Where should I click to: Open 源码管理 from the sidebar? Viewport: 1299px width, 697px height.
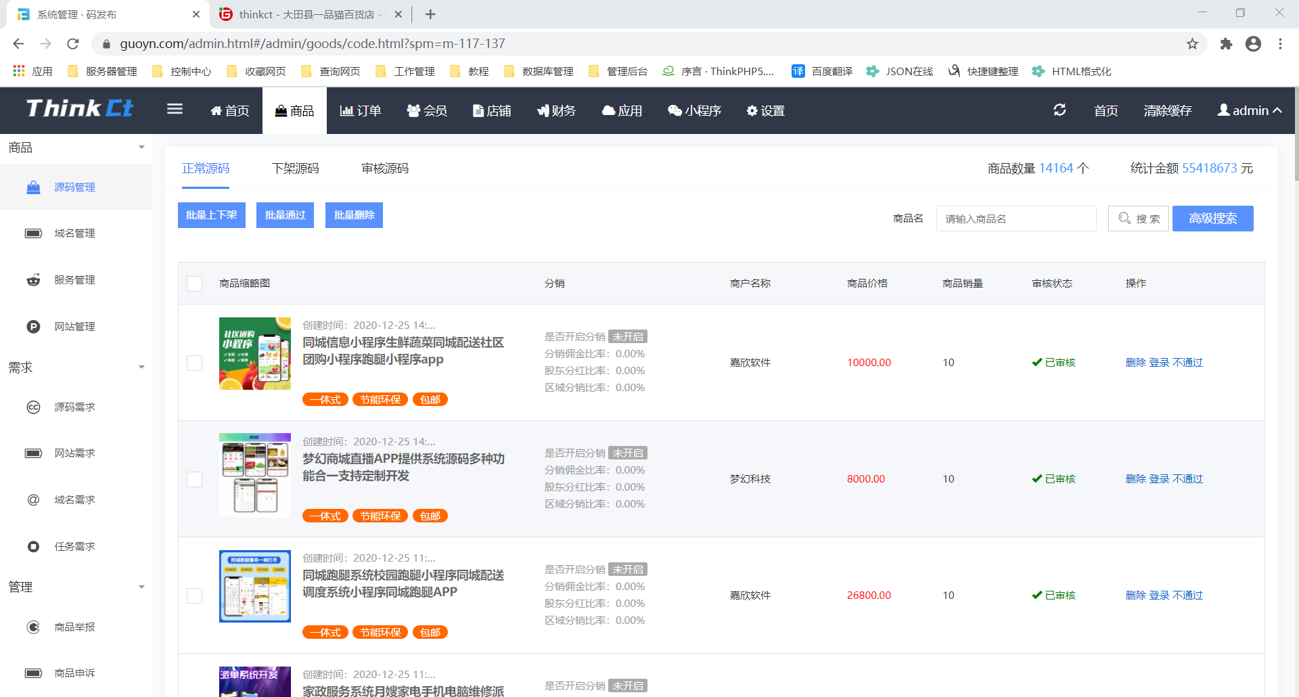(74, 187)
